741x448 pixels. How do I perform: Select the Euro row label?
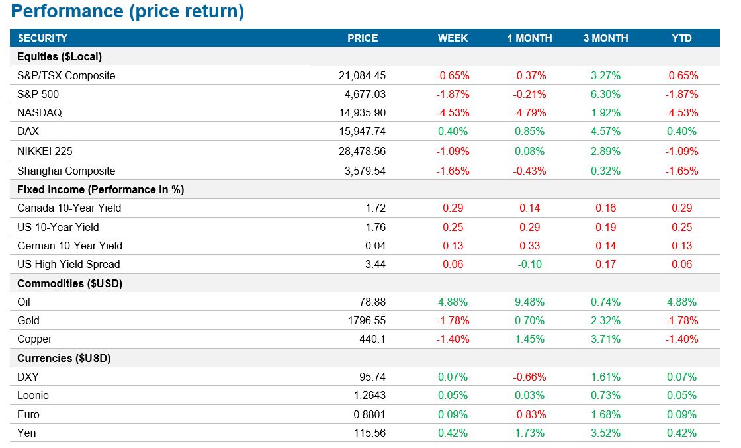pos(28,414)
